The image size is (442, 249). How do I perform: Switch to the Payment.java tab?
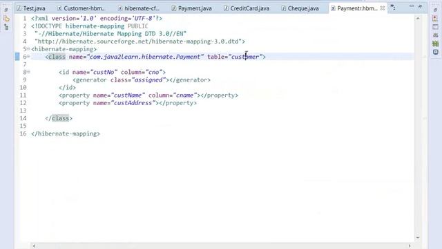pos(192,8)
